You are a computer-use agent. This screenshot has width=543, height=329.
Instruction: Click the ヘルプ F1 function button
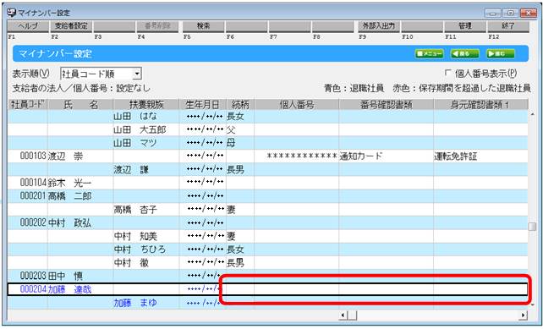coord(28,26)
